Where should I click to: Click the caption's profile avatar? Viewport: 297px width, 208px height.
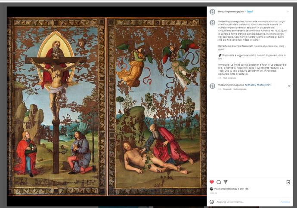(212, 22)
